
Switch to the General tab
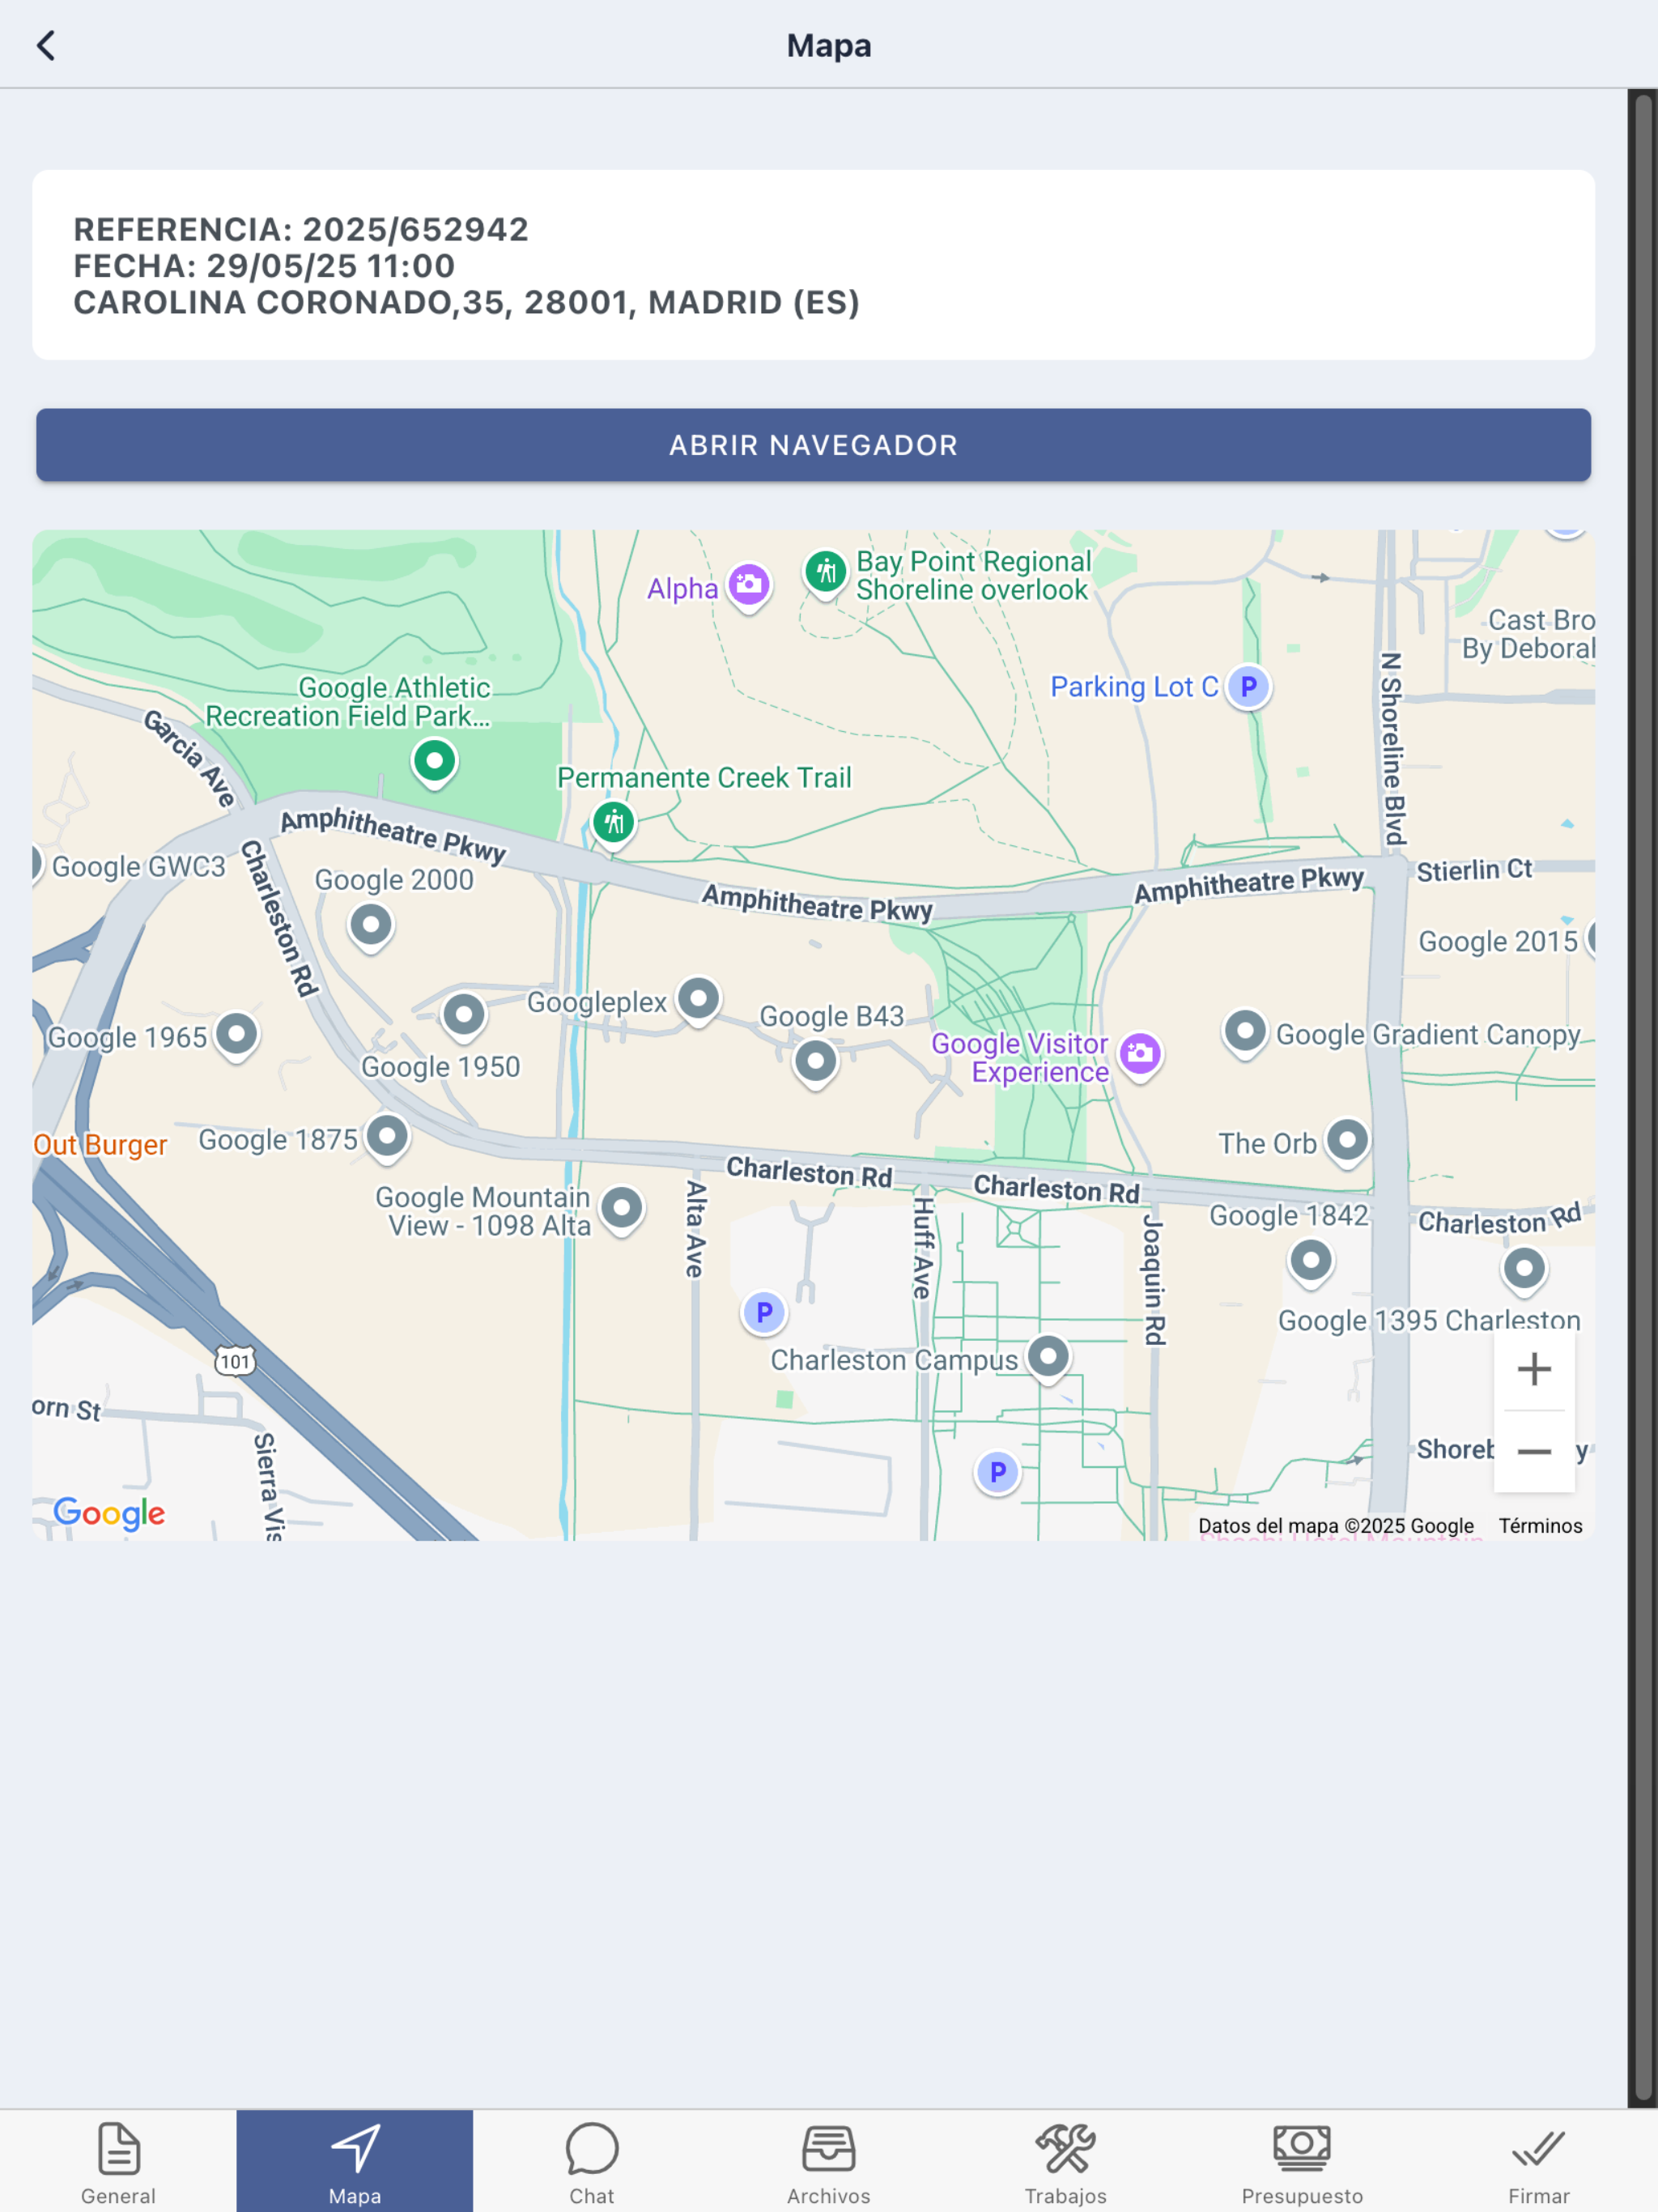coord(118,2163)
